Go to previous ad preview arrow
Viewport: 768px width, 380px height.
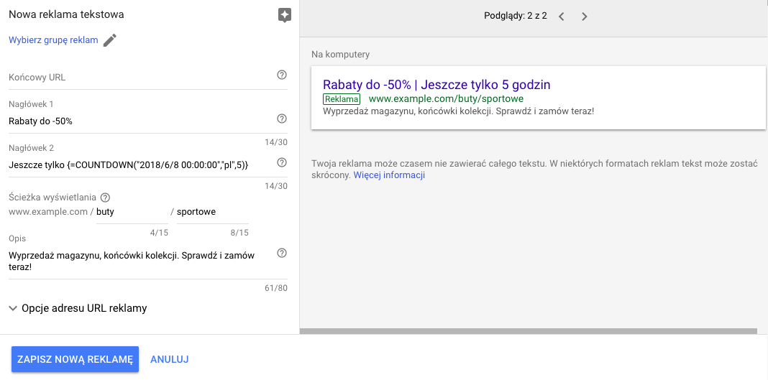(x=562, y=16)
